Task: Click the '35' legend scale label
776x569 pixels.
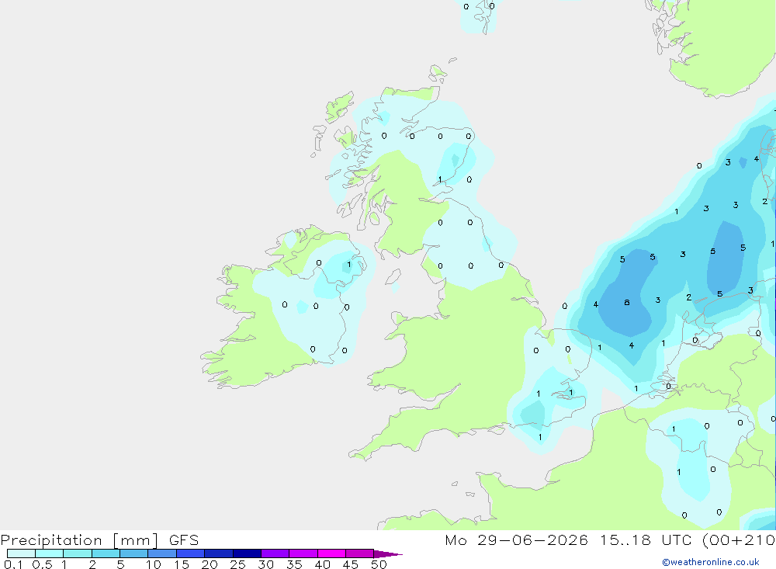Action: coord(294,564)
